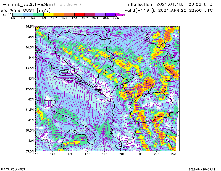Click the 21E longitude label

pyautogui.click(x=139, y=154)
